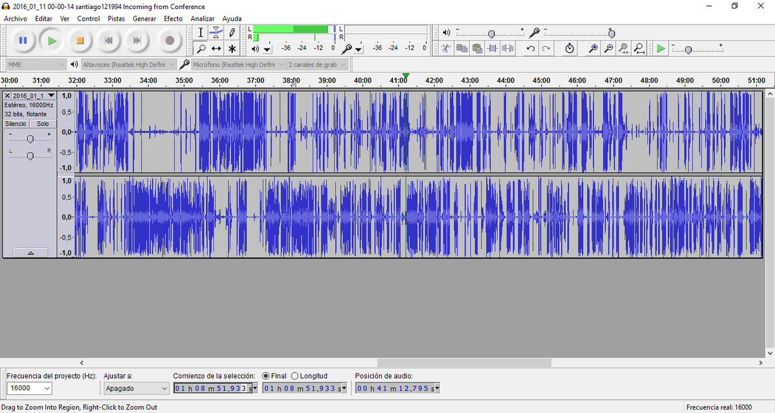Image resolution: width=775 pixels, height=413 pixels.
Task: Skip to end of the track
Action: 137,41
